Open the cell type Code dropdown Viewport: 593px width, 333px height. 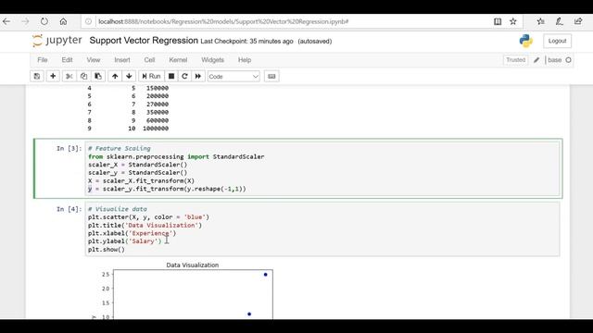(233, 76)
